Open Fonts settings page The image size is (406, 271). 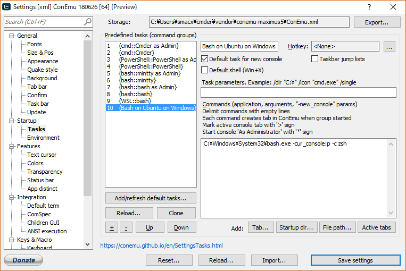pos(35,44)
